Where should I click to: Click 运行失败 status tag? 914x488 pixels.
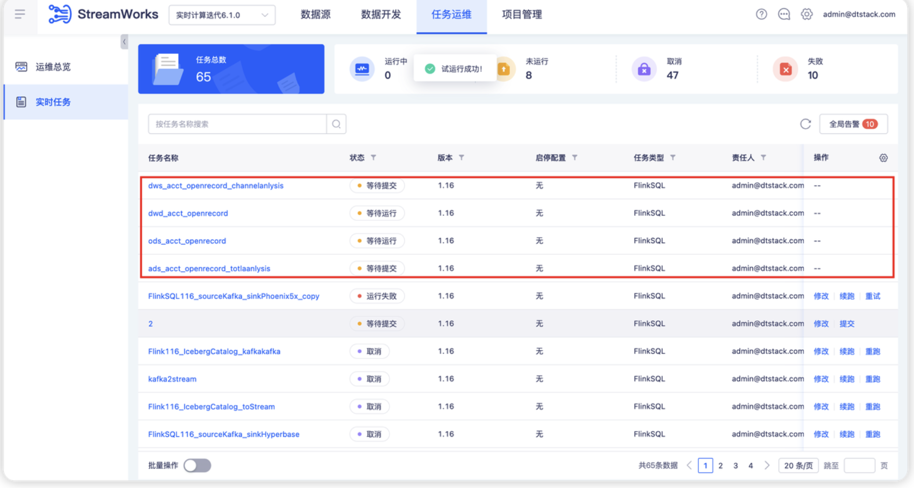(377, 296)
